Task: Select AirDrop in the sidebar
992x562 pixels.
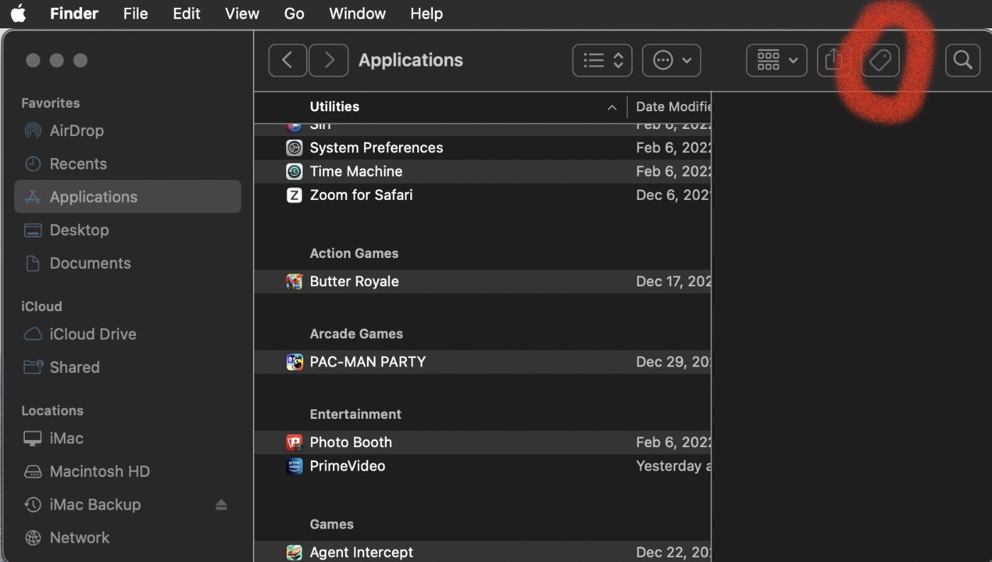Action: click(x=128, y=131)
